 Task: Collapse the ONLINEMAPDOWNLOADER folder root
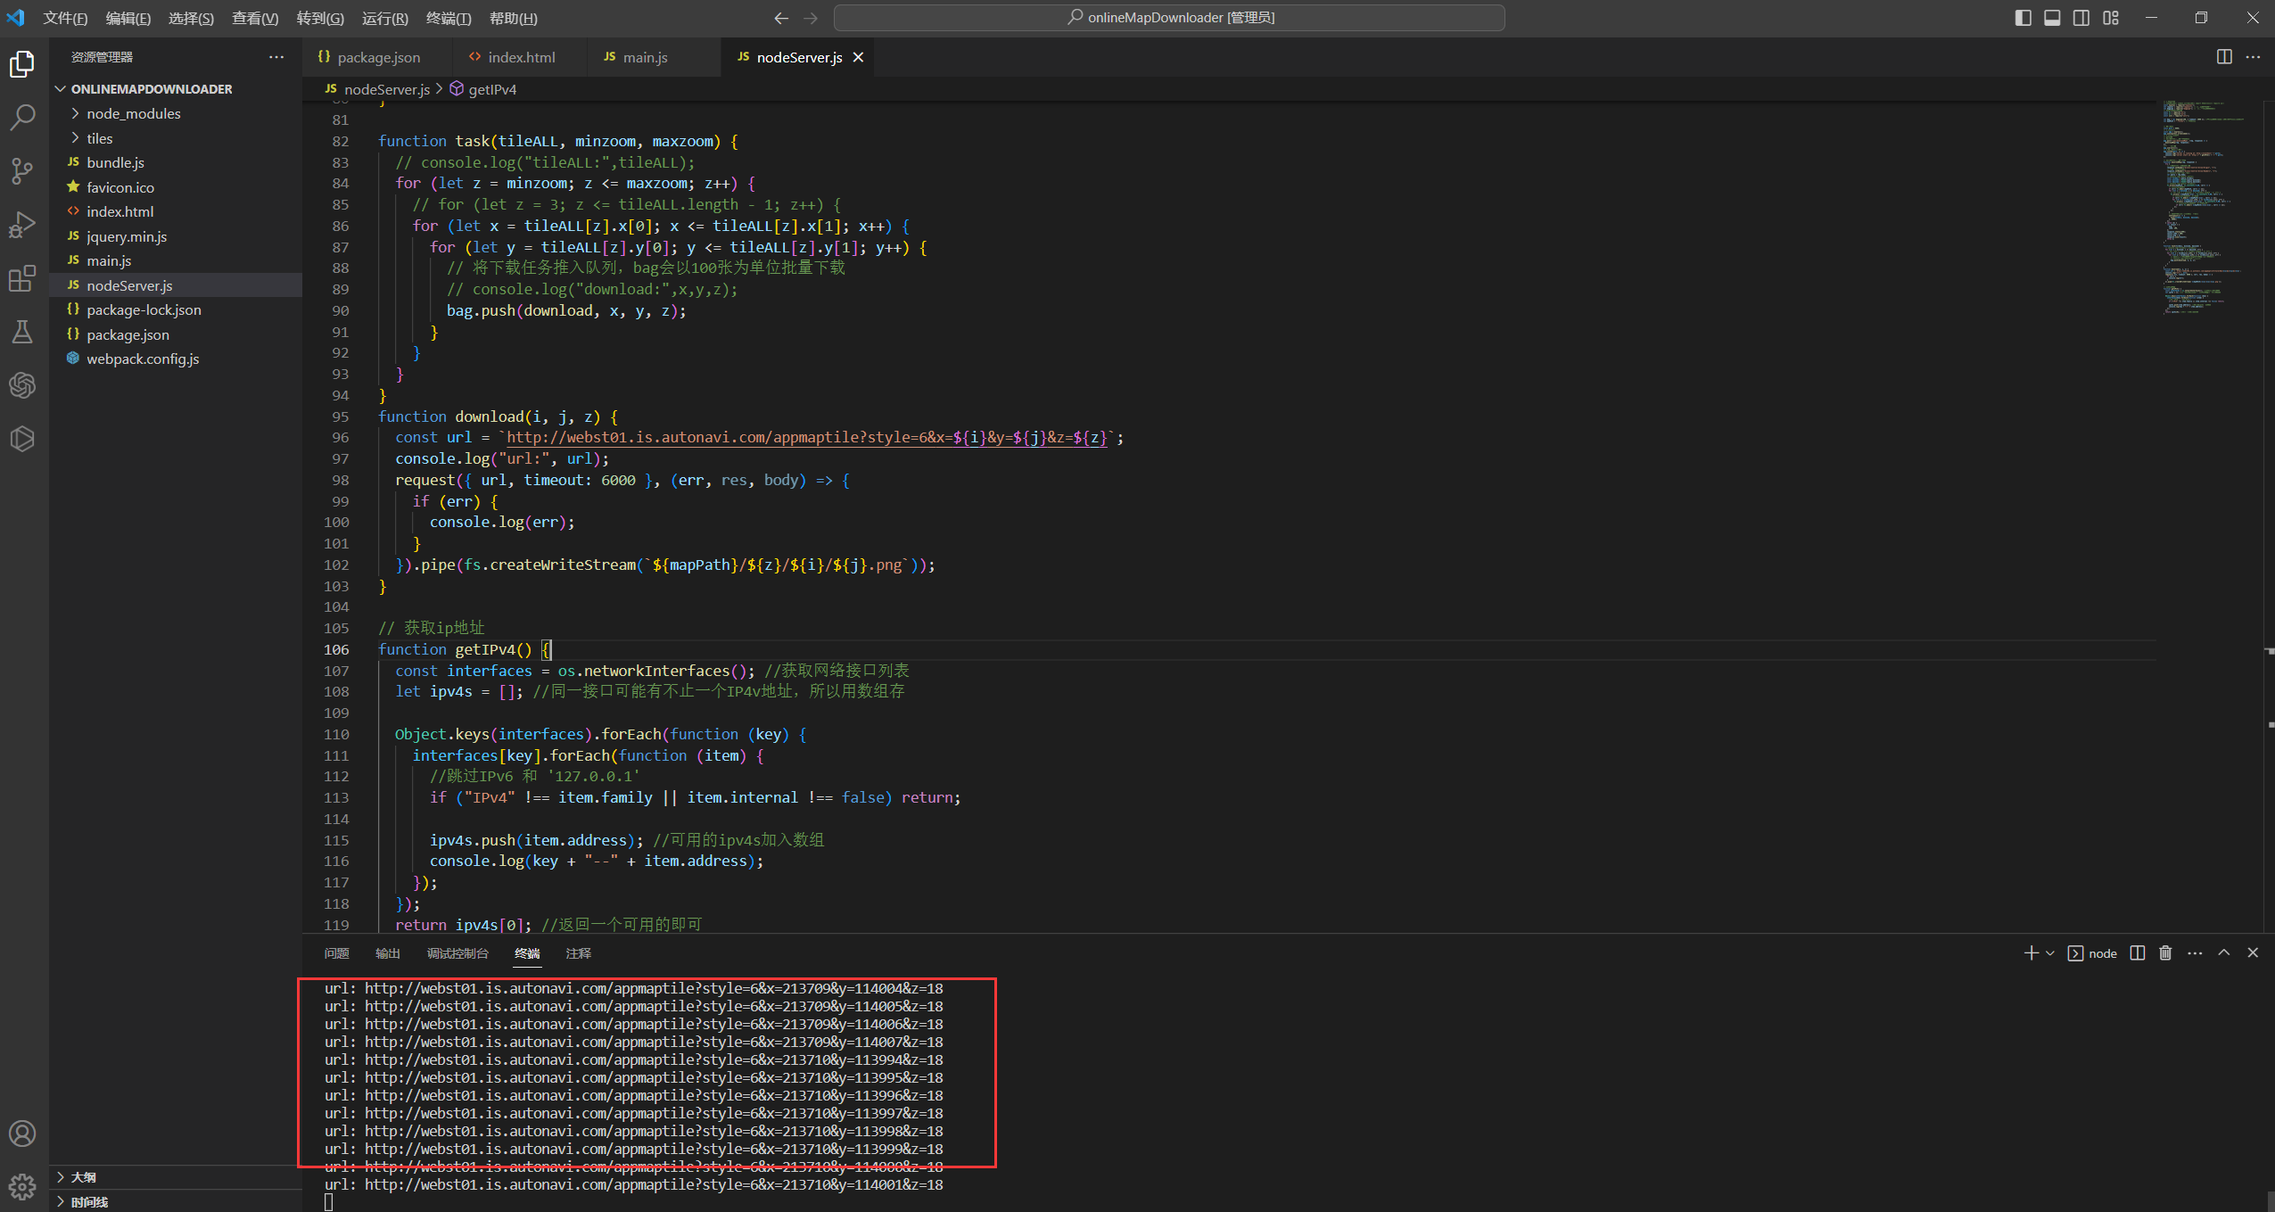(176, 89)
